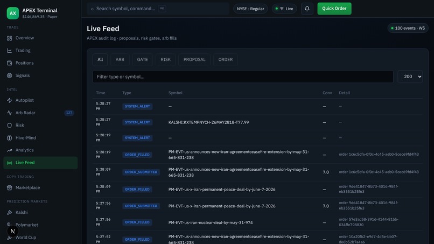Click the round N badge button
This screenshot has height=244, width=434.
(x=12, y=231)
